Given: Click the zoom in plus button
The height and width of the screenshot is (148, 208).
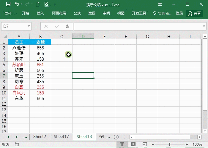Looking at the screenshot, I should point(187,144).
